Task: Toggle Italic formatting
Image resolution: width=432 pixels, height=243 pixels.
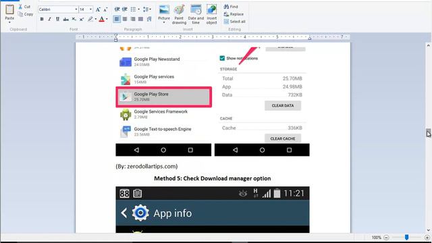Action: click(x=49, y=19)
